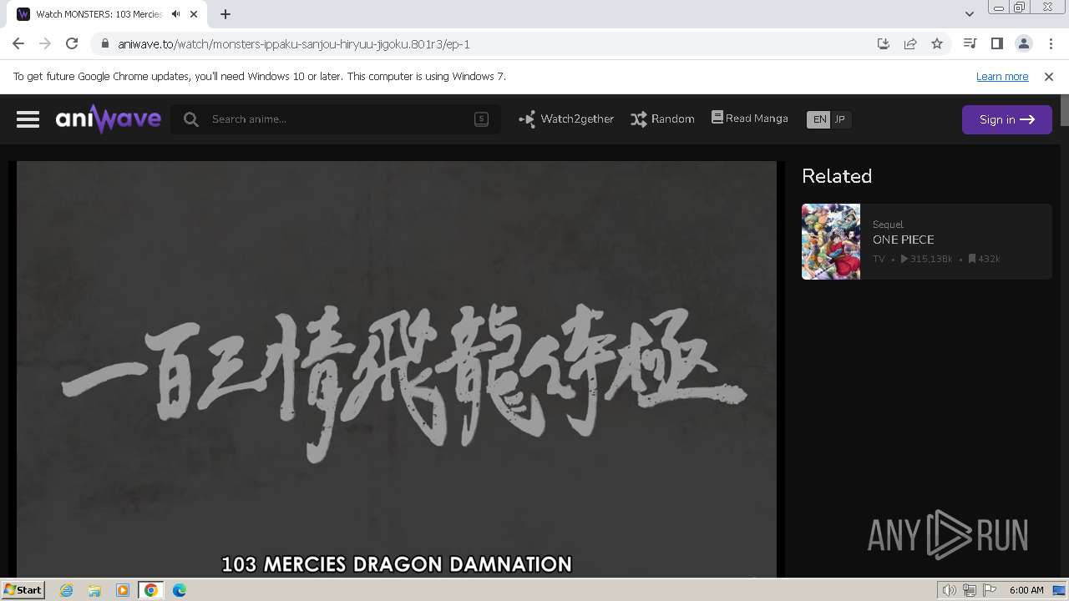Viewport: 1069px width, 601px height.
Task: Click the video player area
Action: [397, 369]
